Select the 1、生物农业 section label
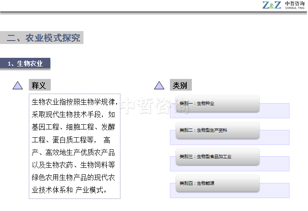 [25, 63]
